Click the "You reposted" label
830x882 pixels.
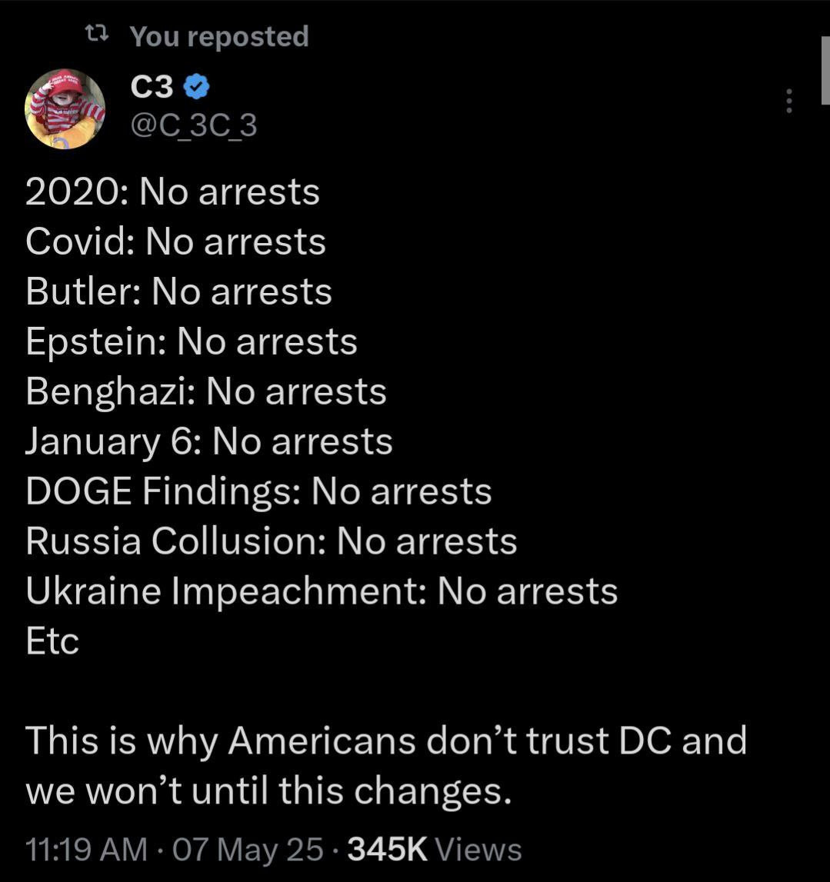[219, 36]
